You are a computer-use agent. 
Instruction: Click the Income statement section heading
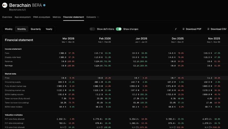[x=13, y=49]
